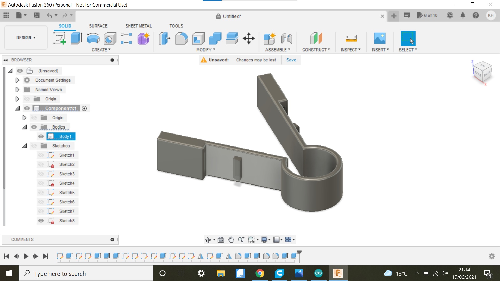This screenshot has width=500, height=281.
Task: Open a new design tab with plus
Action: point(394,16)
